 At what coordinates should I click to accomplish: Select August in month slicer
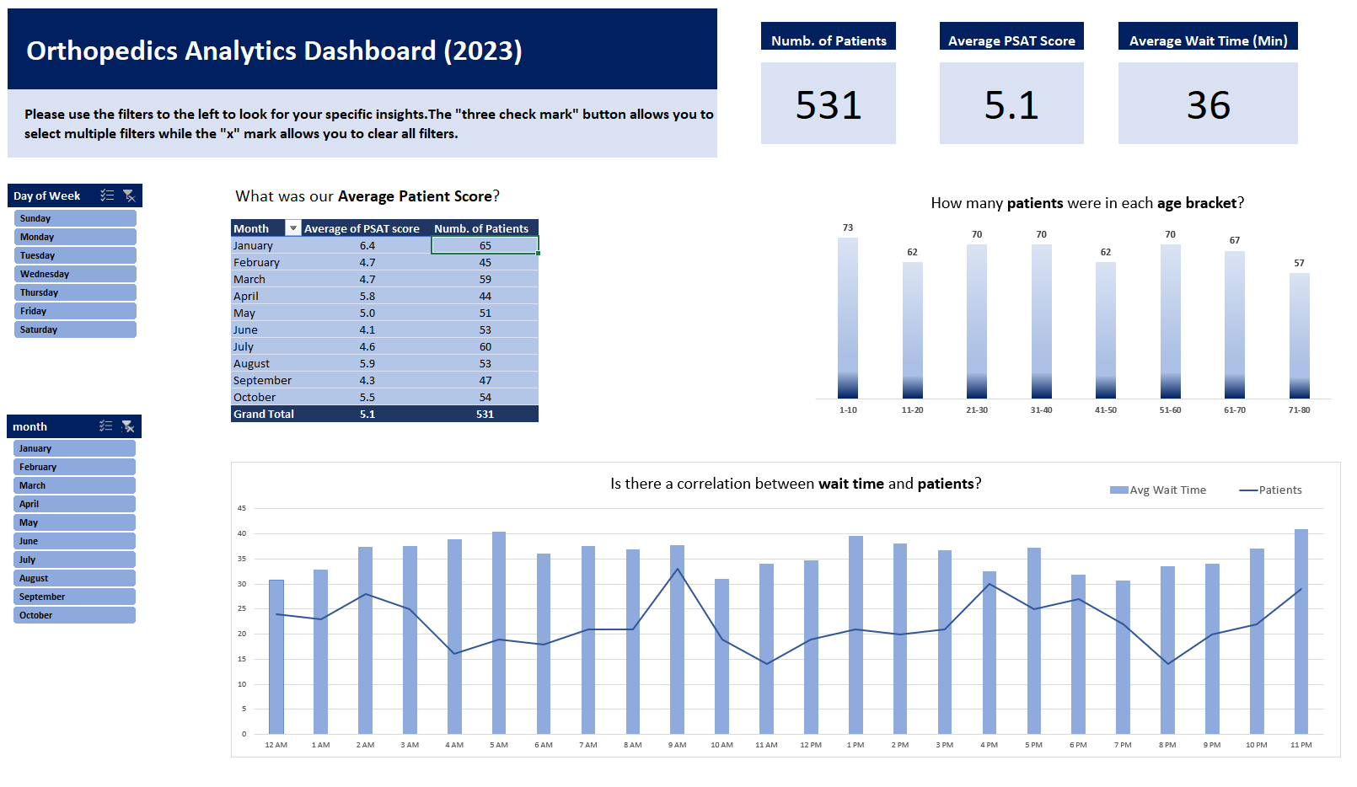pos(74,578)
